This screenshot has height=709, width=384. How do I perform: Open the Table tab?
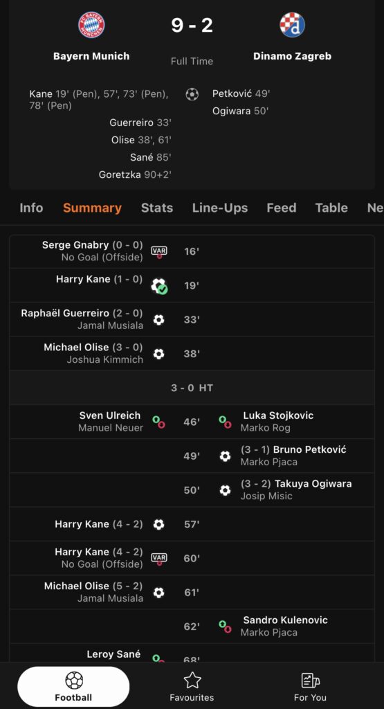[331, 208]
